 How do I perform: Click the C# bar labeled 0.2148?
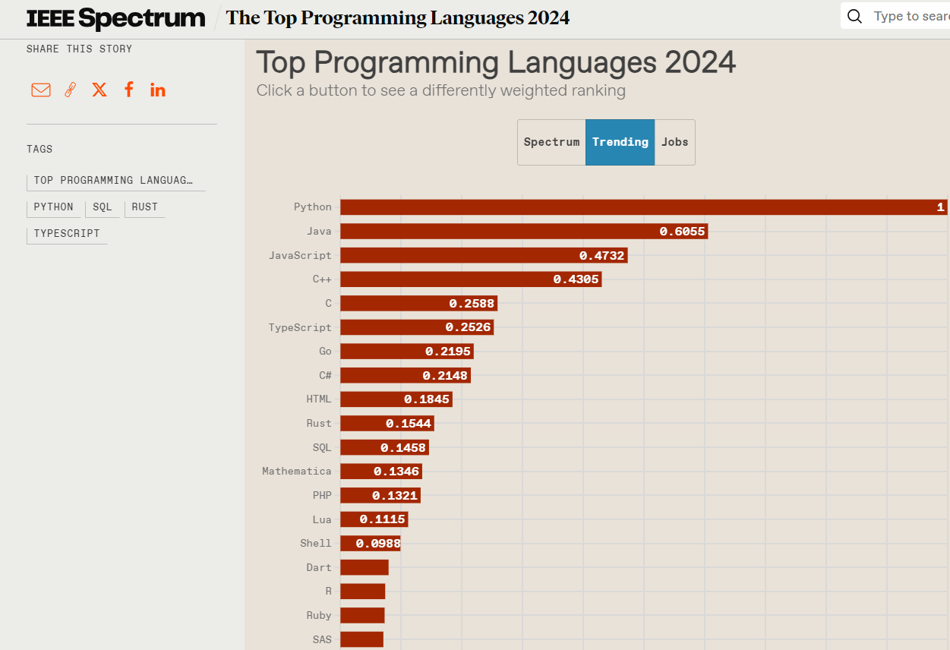click(x=406, y=376)
